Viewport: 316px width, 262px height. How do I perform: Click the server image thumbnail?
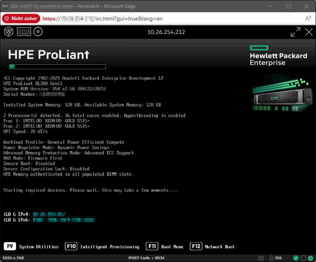tap(283, 95)
